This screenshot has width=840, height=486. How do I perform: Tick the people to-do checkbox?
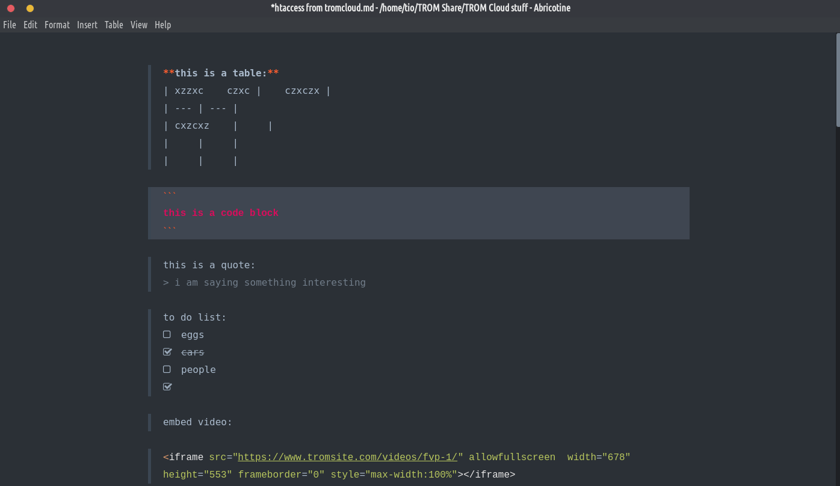(x=167, y=369)
